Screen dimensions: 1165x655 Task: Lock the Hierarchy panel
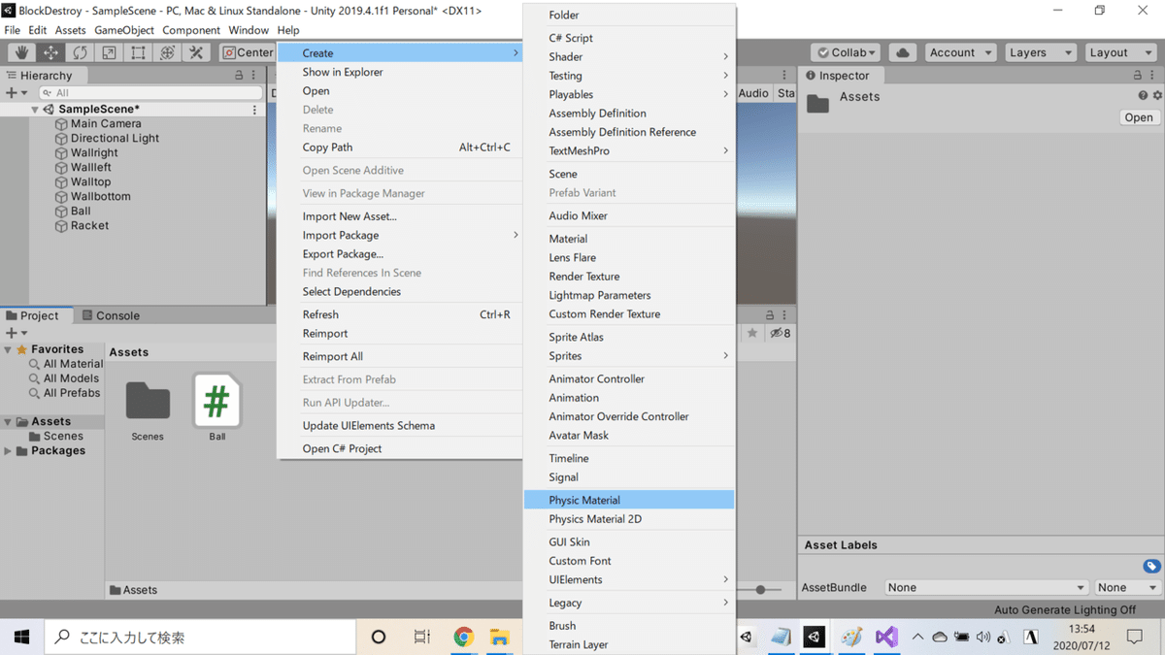pyautogui.click(x=240, y=75)
